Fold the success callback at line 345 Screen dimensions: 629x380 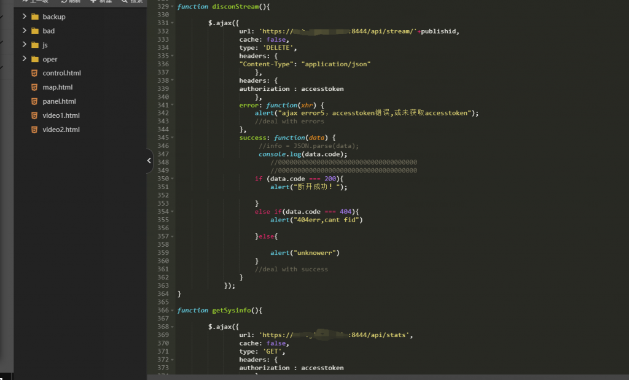click(173, 138)
